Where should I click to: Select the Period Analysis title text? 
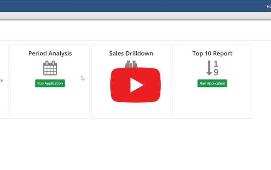tap(50, 54)
